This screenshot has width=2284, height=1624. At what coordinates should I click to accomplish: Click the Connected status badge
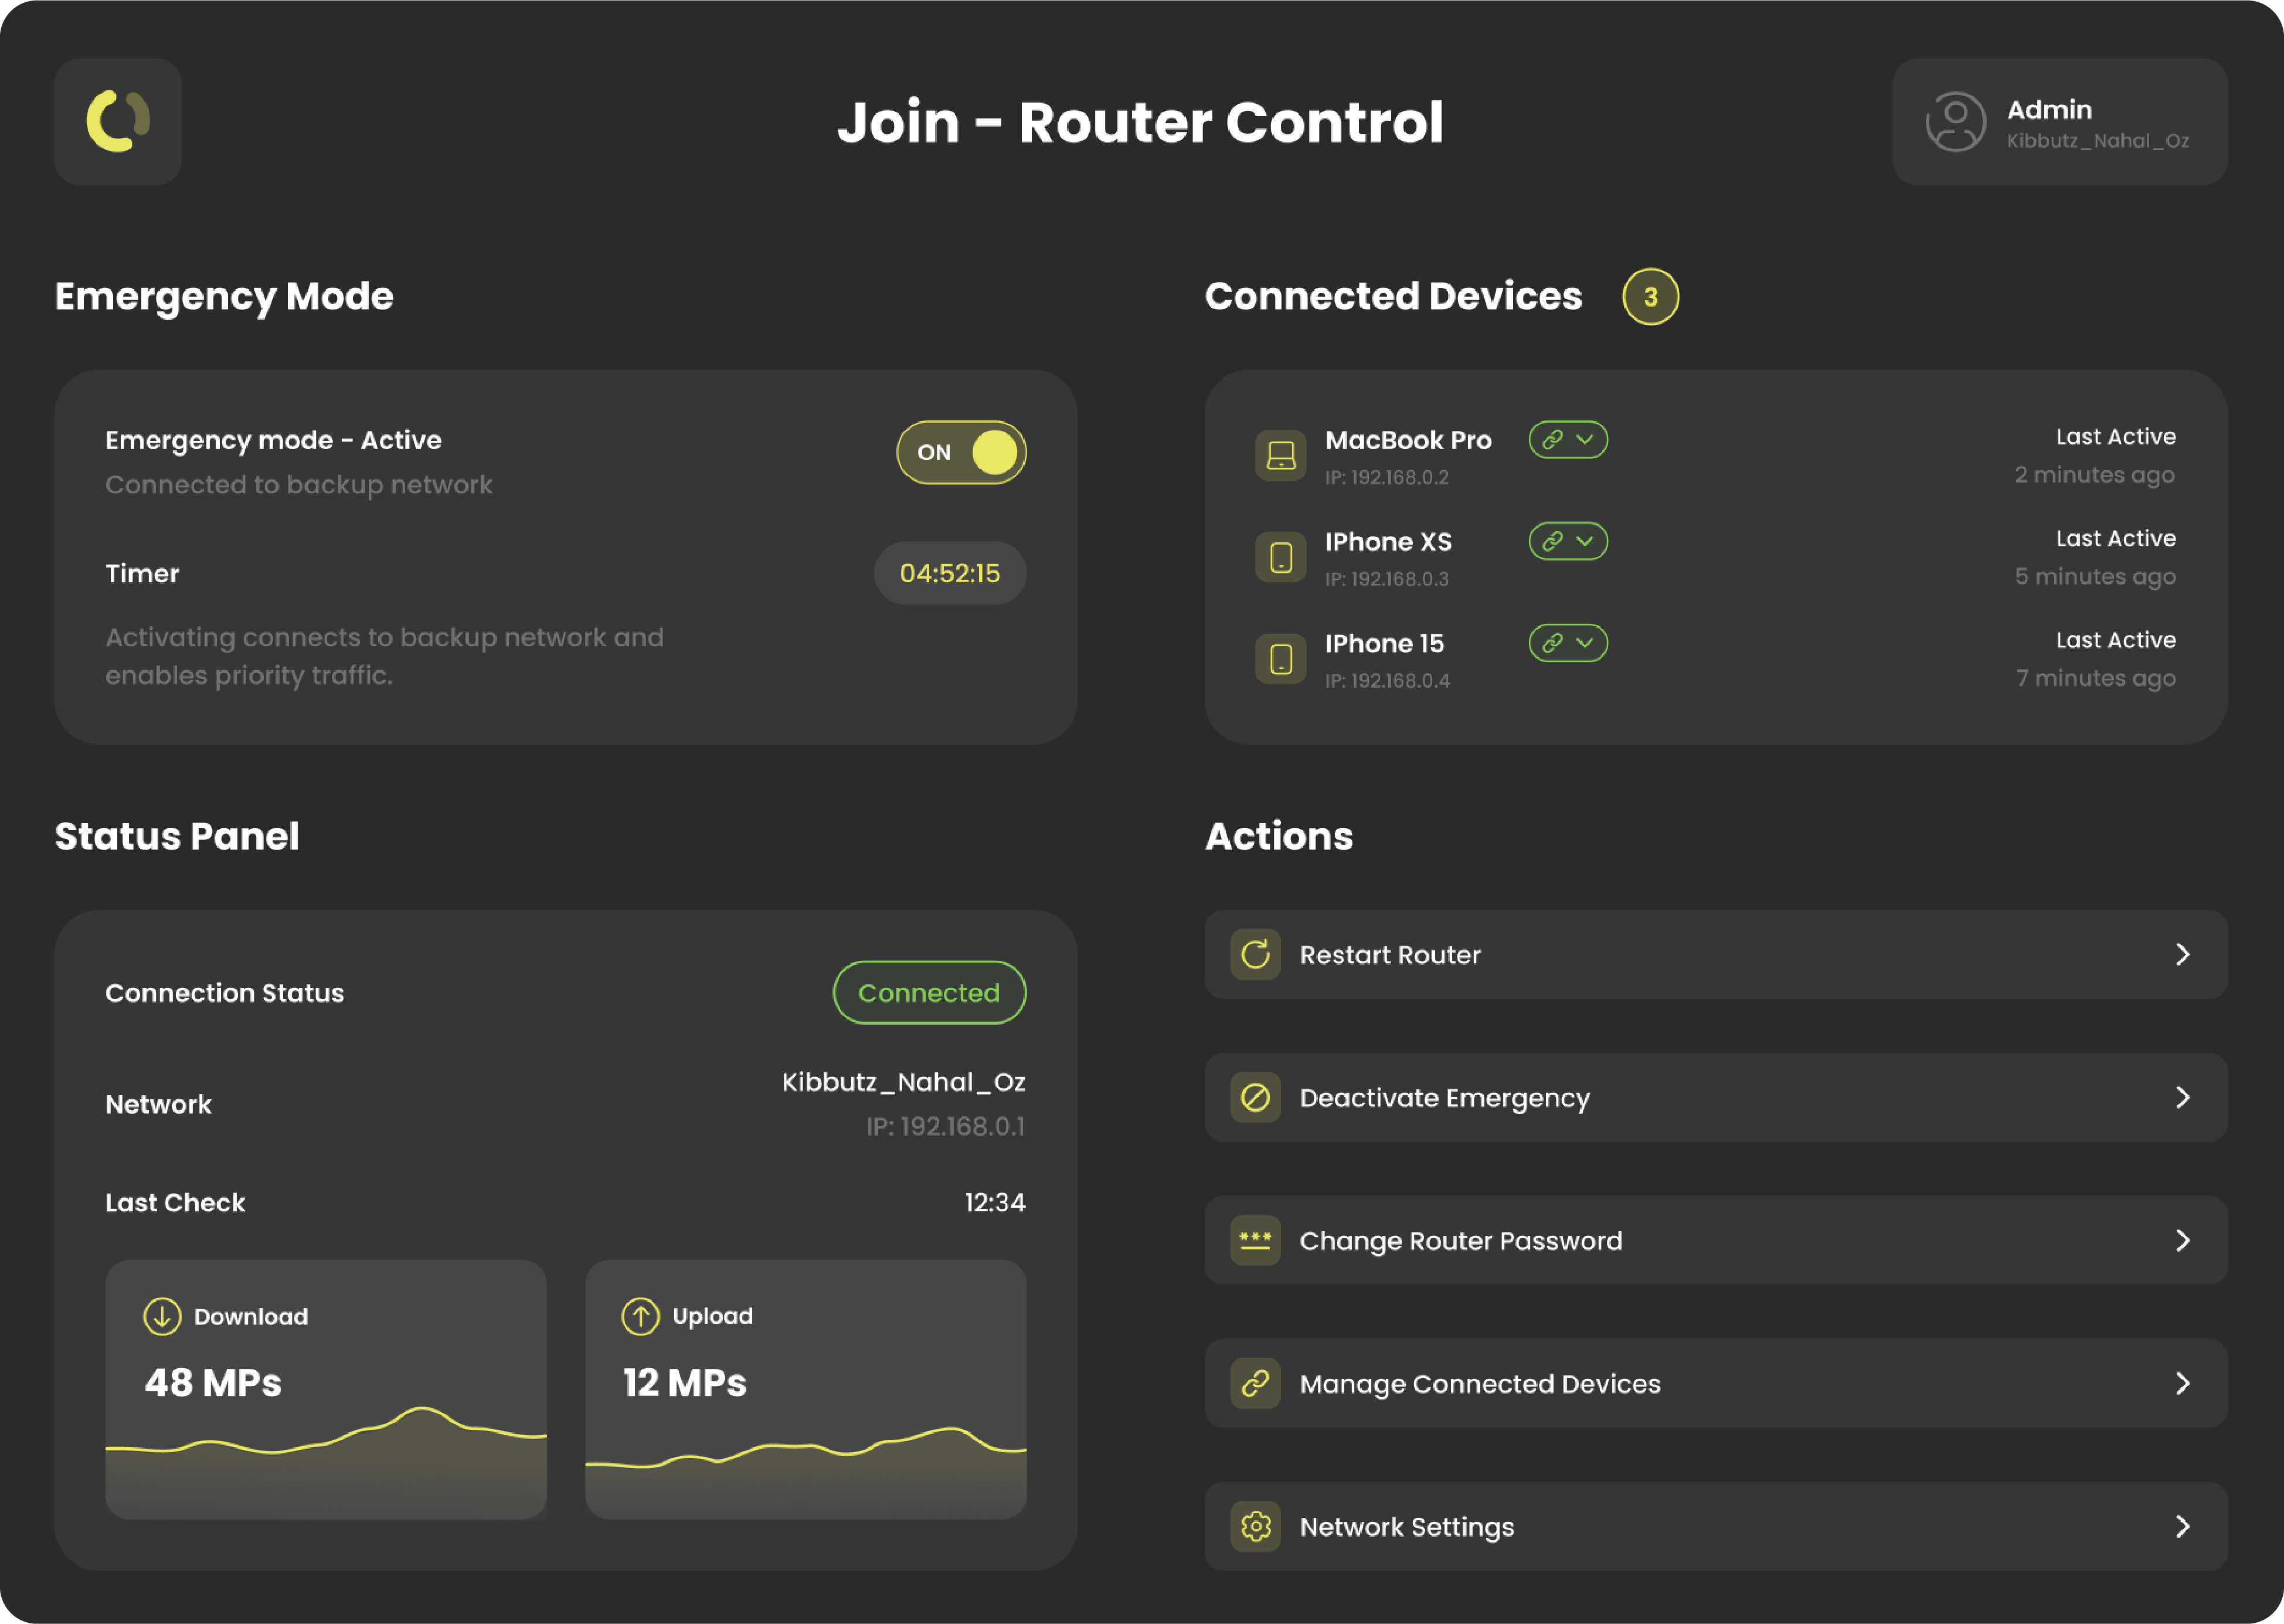click(929, 993)
